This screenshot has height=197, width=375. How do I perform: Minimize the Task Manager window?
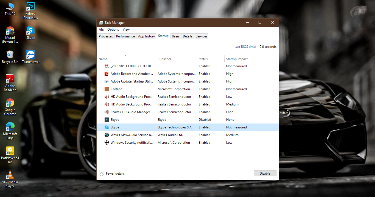click(247, 23)
